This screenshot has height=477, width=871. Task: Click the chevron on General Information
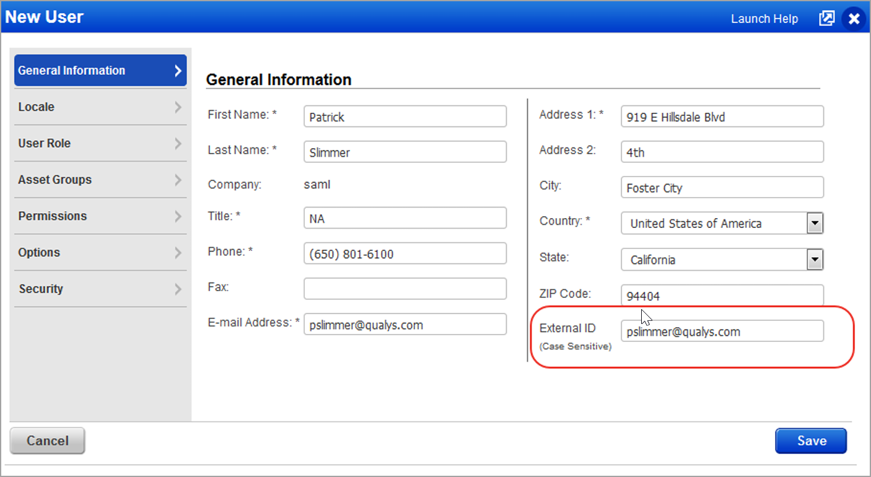(178, 70)
